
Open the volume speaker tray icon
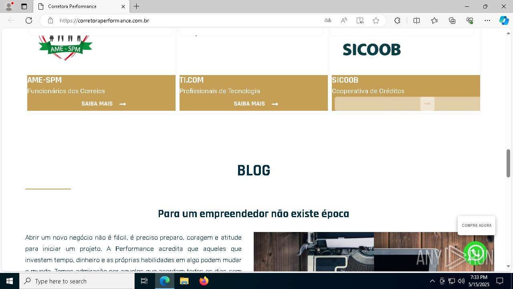(x=461, y=281)
